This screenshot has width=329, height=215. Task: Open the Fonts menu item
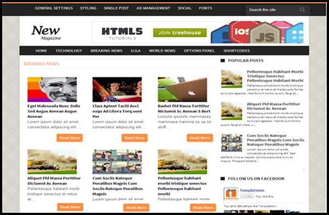tap(206, 8)
